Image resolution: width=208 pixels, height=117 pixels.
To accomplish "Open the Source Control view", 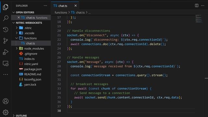I will (x=6, y=41).
